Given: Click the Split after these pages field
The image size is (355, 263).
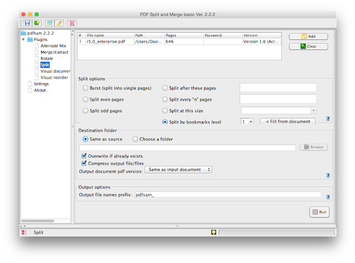Looking at the screenshot, I should tap(278, 87).
